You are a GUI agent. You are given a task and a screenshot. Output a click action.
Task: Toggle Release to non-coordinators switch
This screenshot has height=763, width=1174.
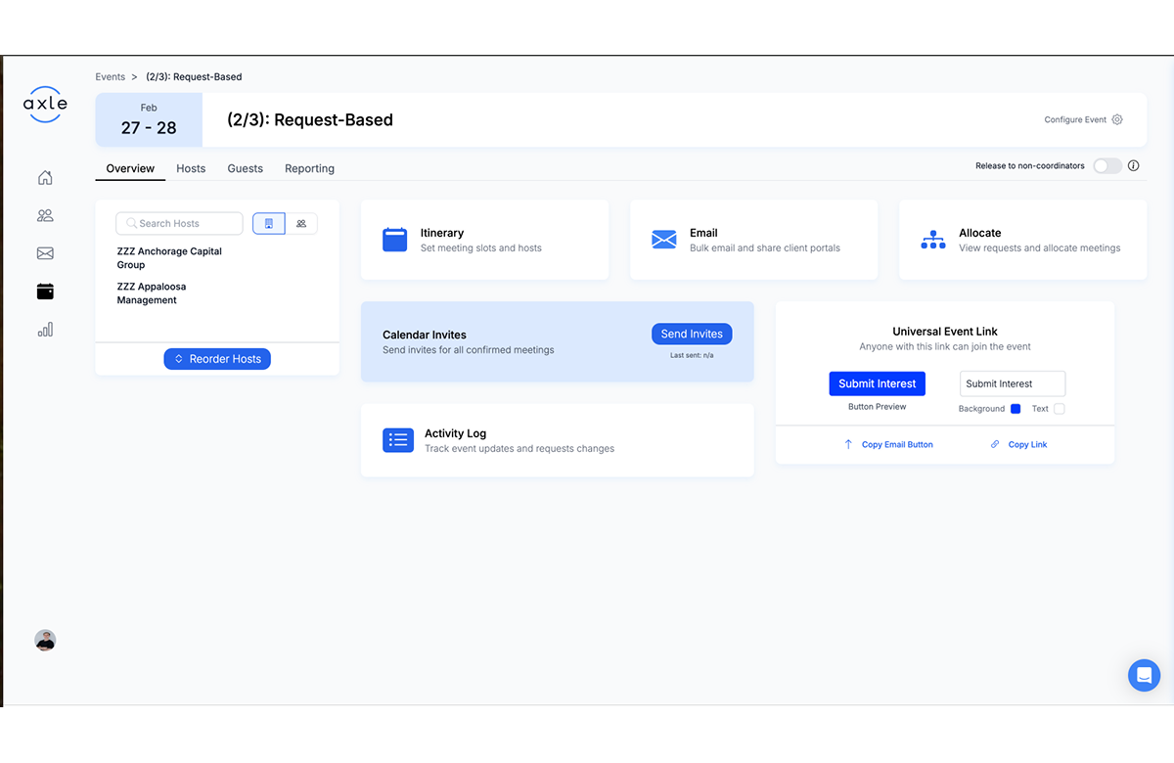coord(1106,166)
